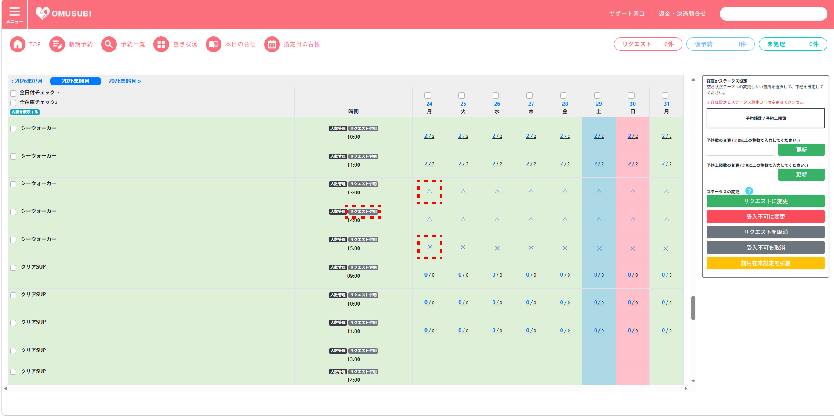Viewport: 834px width, 417px height.
Task: Click the OMUSUBI heart logo
Action: click(x=43, y=13)
